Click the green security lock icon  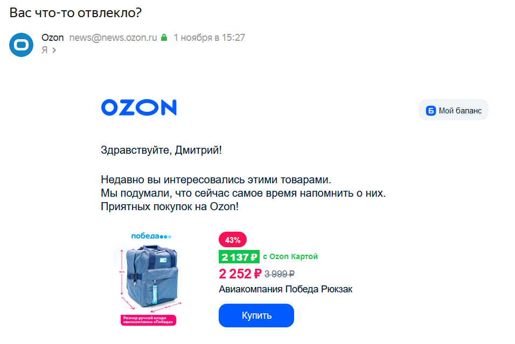(164, 38)
